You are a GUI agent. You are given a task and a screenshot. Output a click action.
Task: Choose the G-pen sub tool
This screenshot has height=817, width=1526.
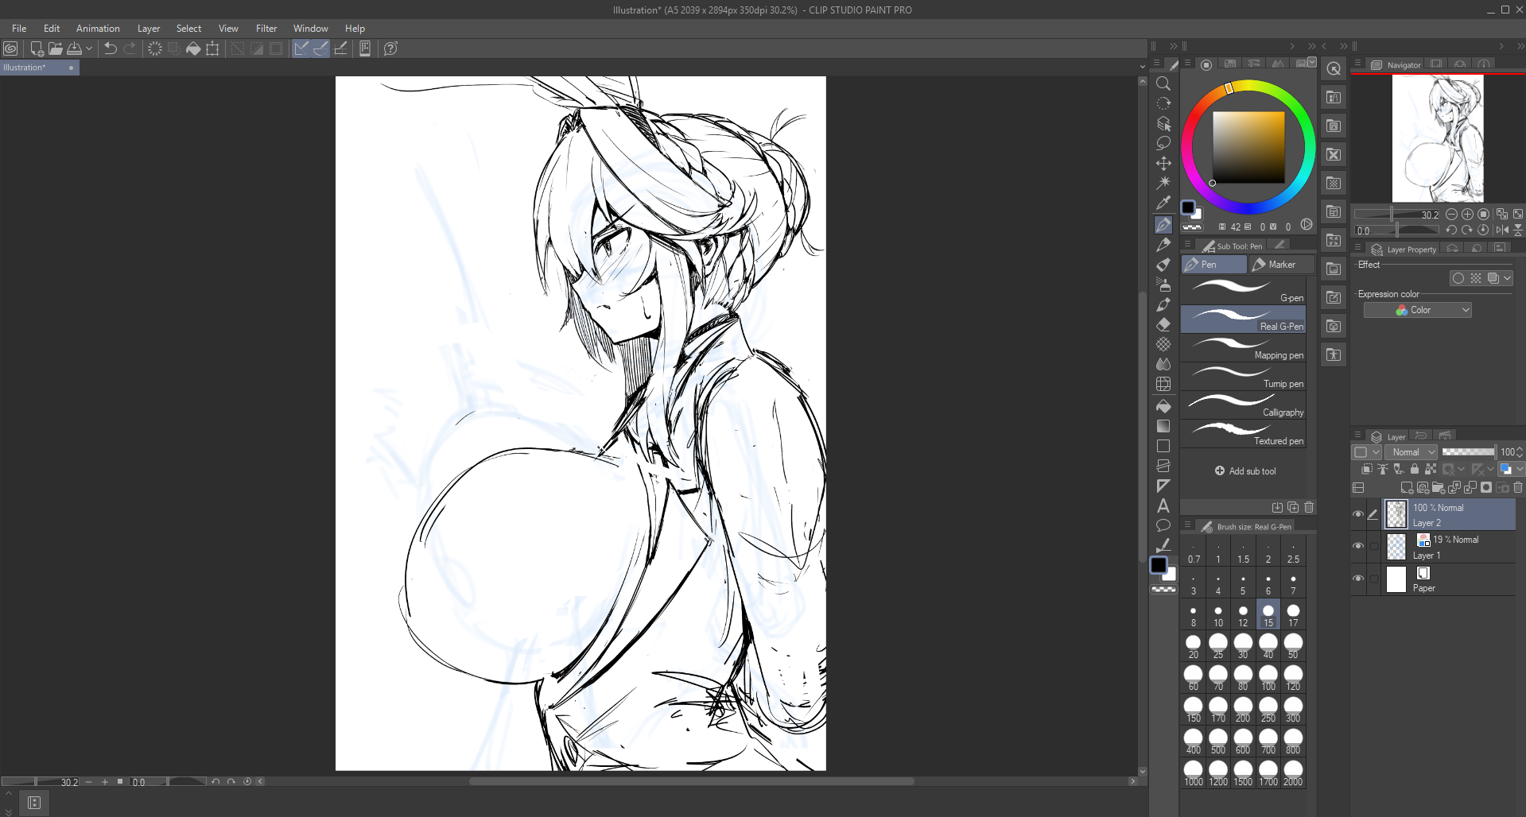tap(1244, 290)
